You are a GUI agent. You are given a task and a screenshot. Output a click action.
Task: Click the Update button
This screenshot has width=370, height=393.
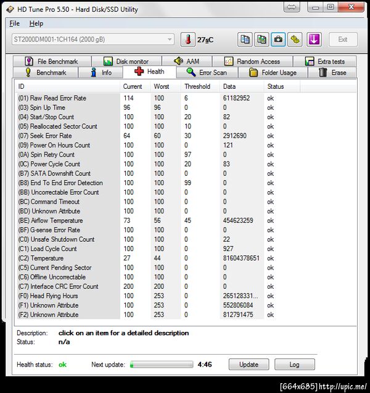(249, 365)
